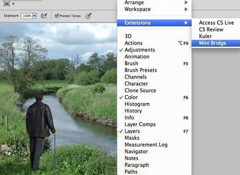Click the tablet pressure icon beside Protect Tones
The width and height of the screenshot is (240, 175).
pos(88,16)
